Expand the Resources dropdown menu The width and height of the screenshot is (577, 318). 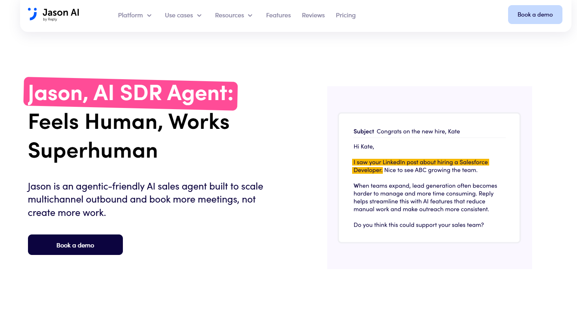coord(234,15)
